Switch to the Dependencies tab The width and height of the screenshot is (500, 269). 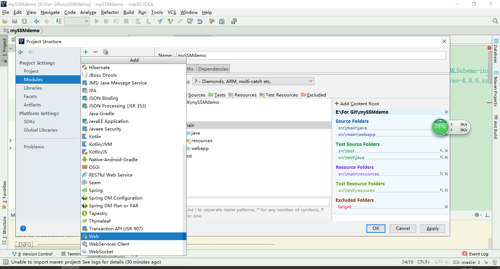point(213,69)
